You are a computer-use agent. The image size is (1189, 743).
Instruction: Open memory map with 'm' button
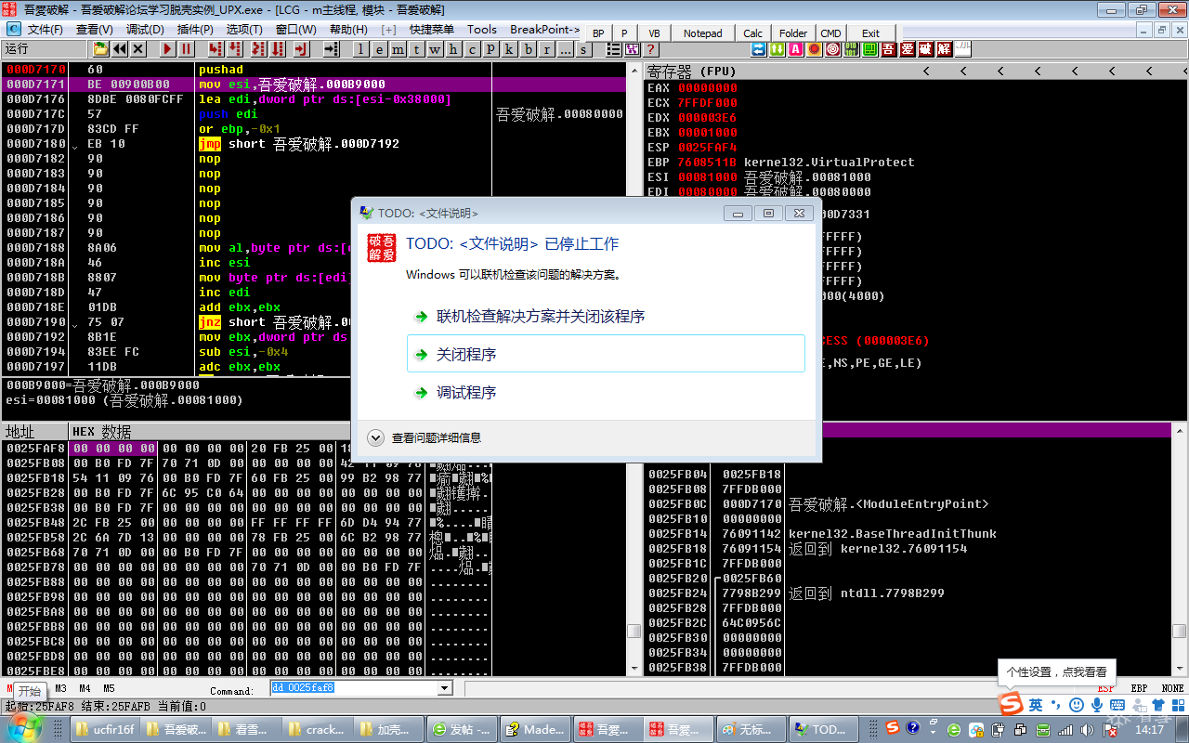[398, 49]
